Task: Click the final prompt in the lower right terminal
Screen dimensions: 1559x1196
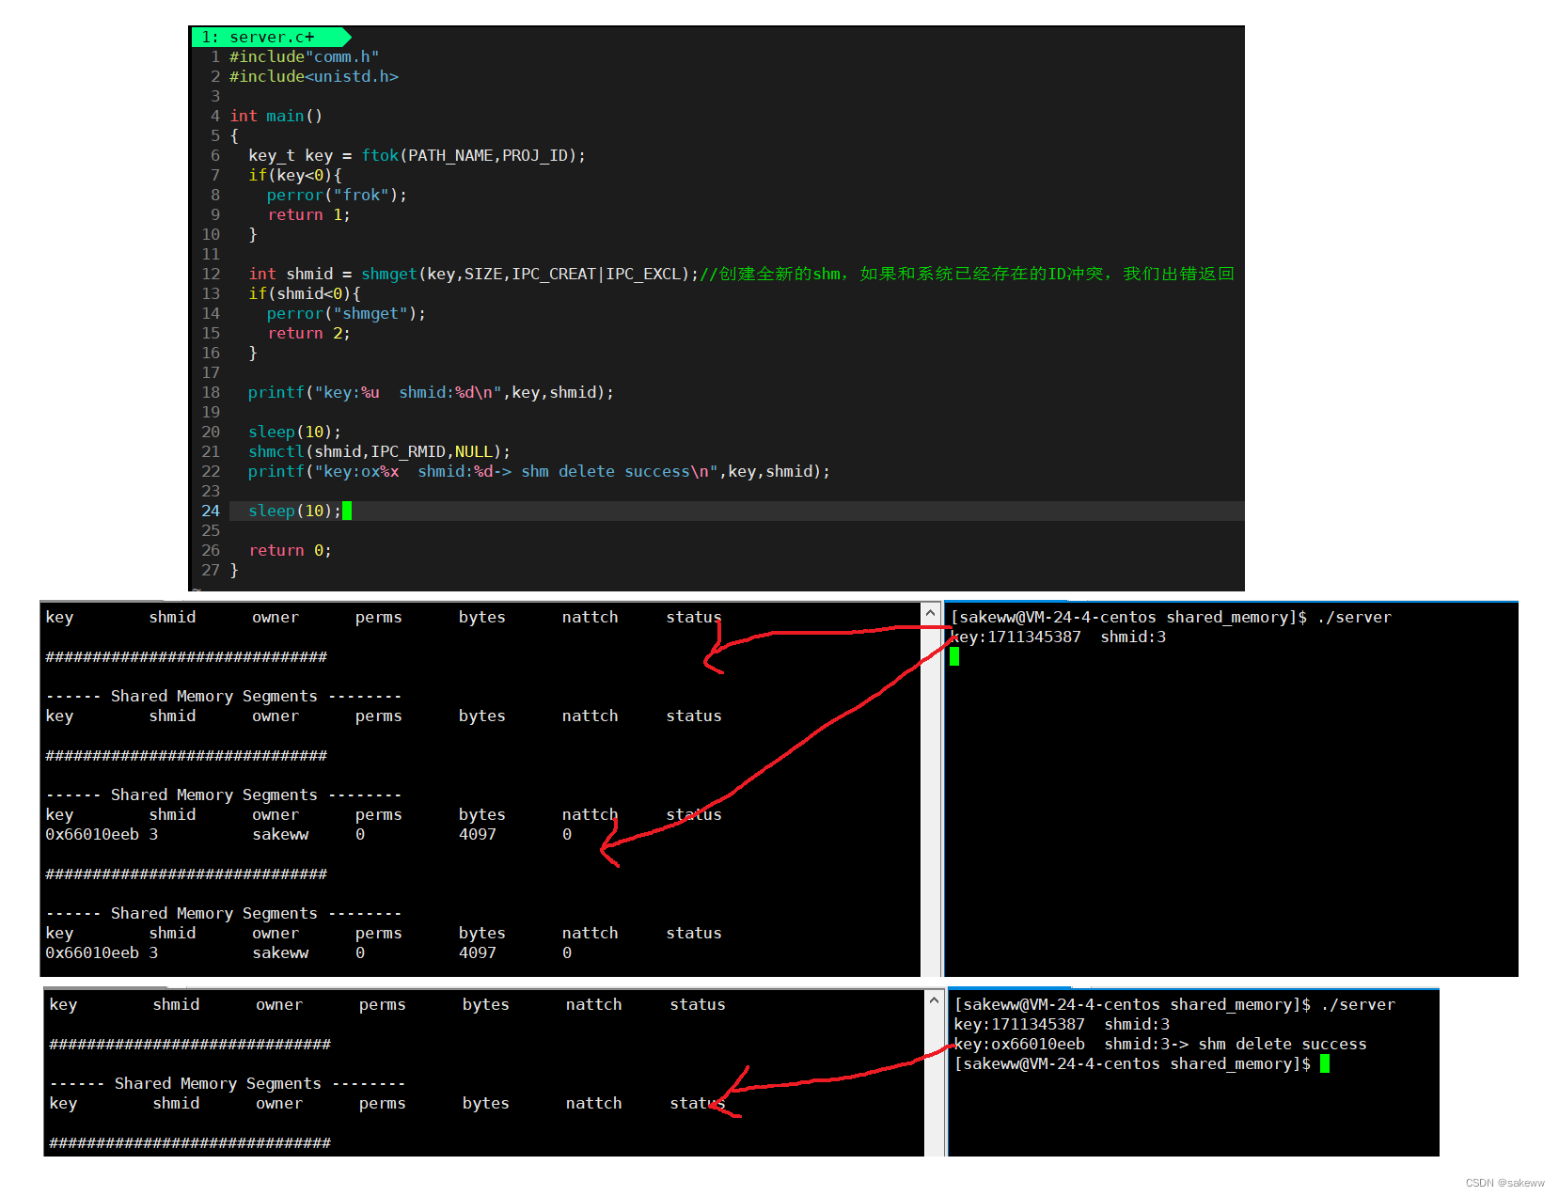Action: 1142,1063
